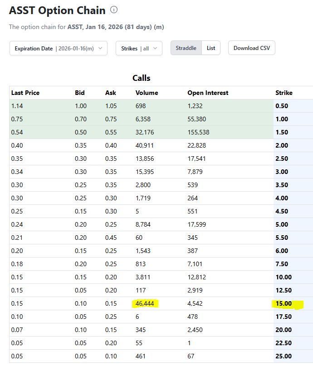
Task: Download the option chain as CSV
Action: (252, 48)
